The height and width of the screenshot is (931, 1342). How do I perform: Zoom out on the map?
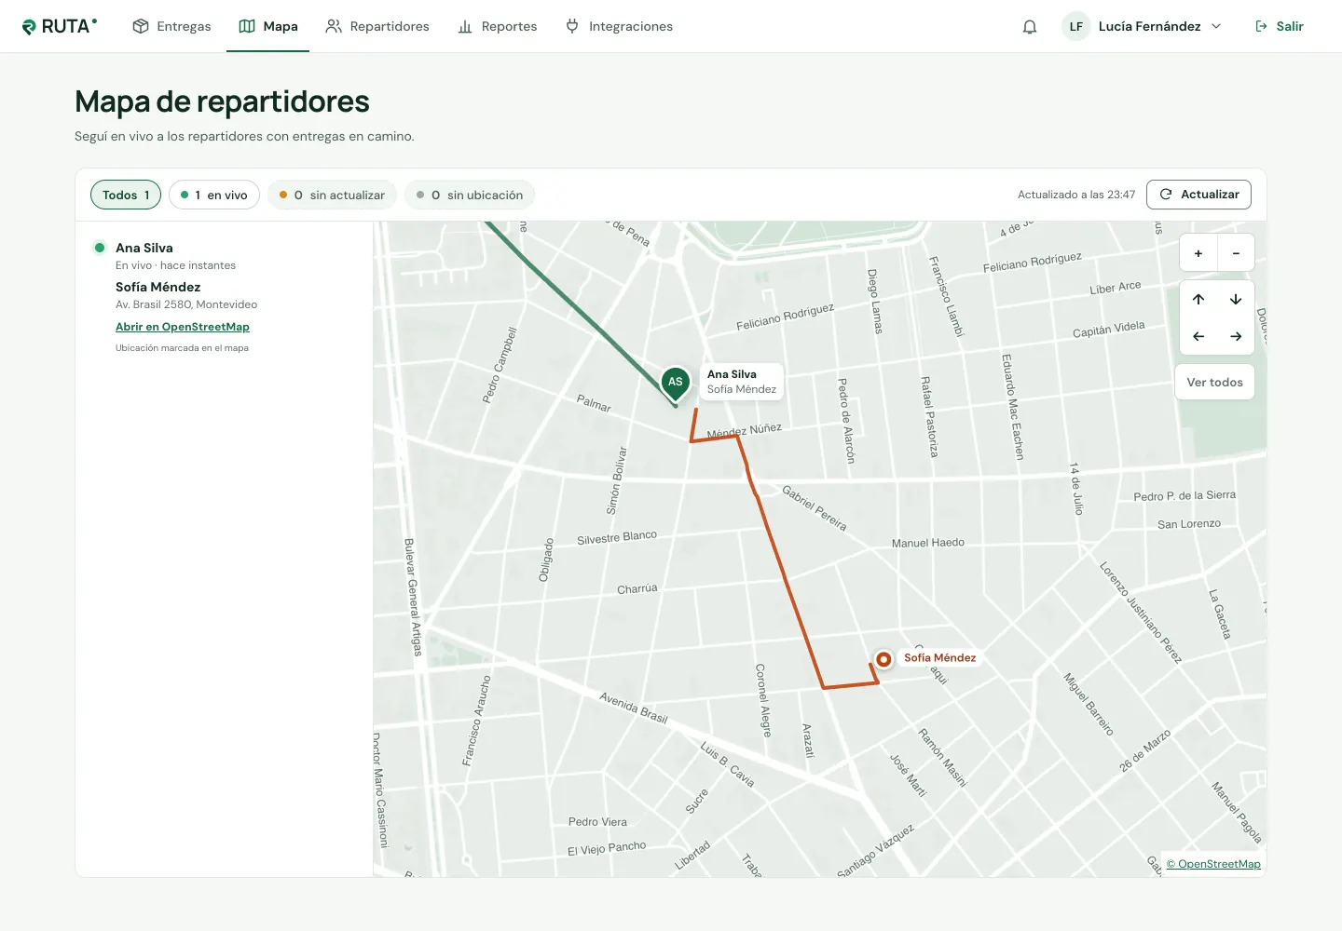(x=1236, y=252)
